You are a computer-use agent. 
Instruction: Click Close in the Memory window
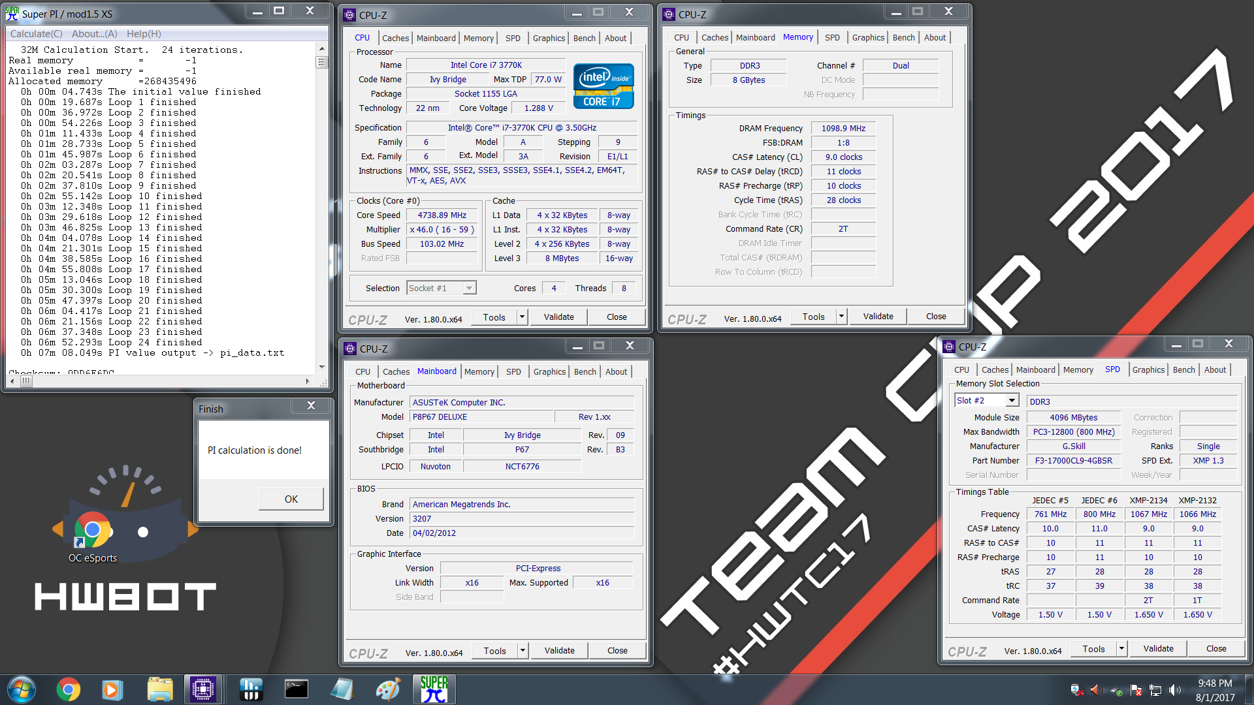[x=936, y=317]
